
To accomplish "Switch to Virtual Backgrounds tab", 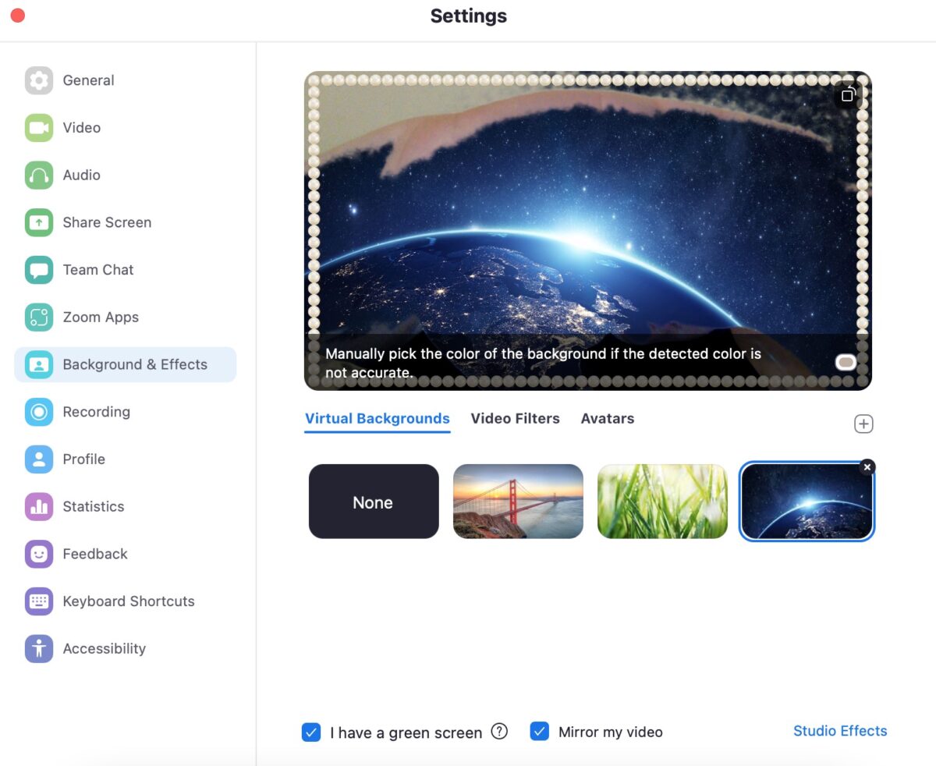I will click(x=378, y=419).
